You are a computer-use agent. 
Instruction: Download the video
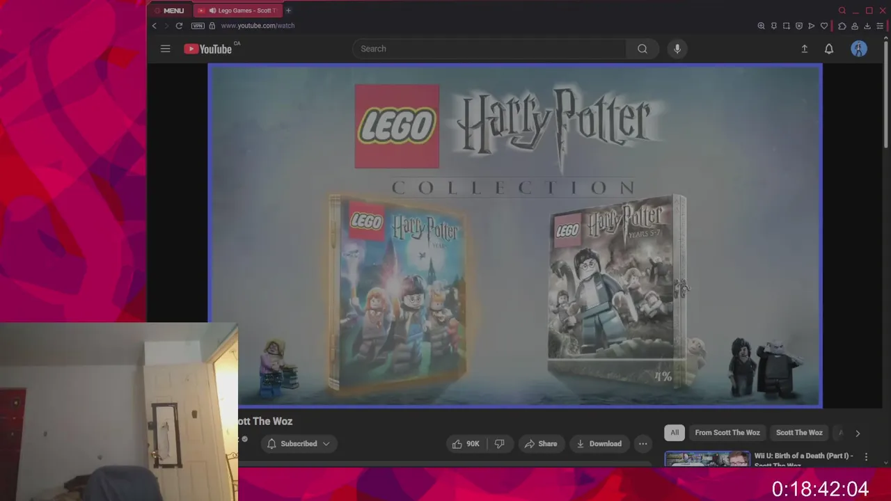pos(599,443)
